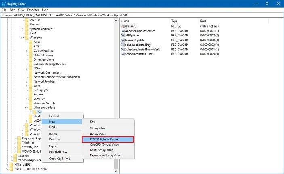Screen dimensions: 284x174
Task: Click the AUOptions DWORD value icon
Action: click(122, 35)
